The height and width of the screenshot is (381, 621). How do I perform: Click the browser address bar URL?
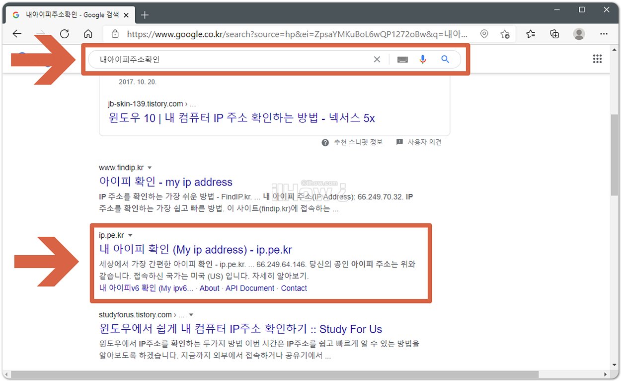pos(297,34)
